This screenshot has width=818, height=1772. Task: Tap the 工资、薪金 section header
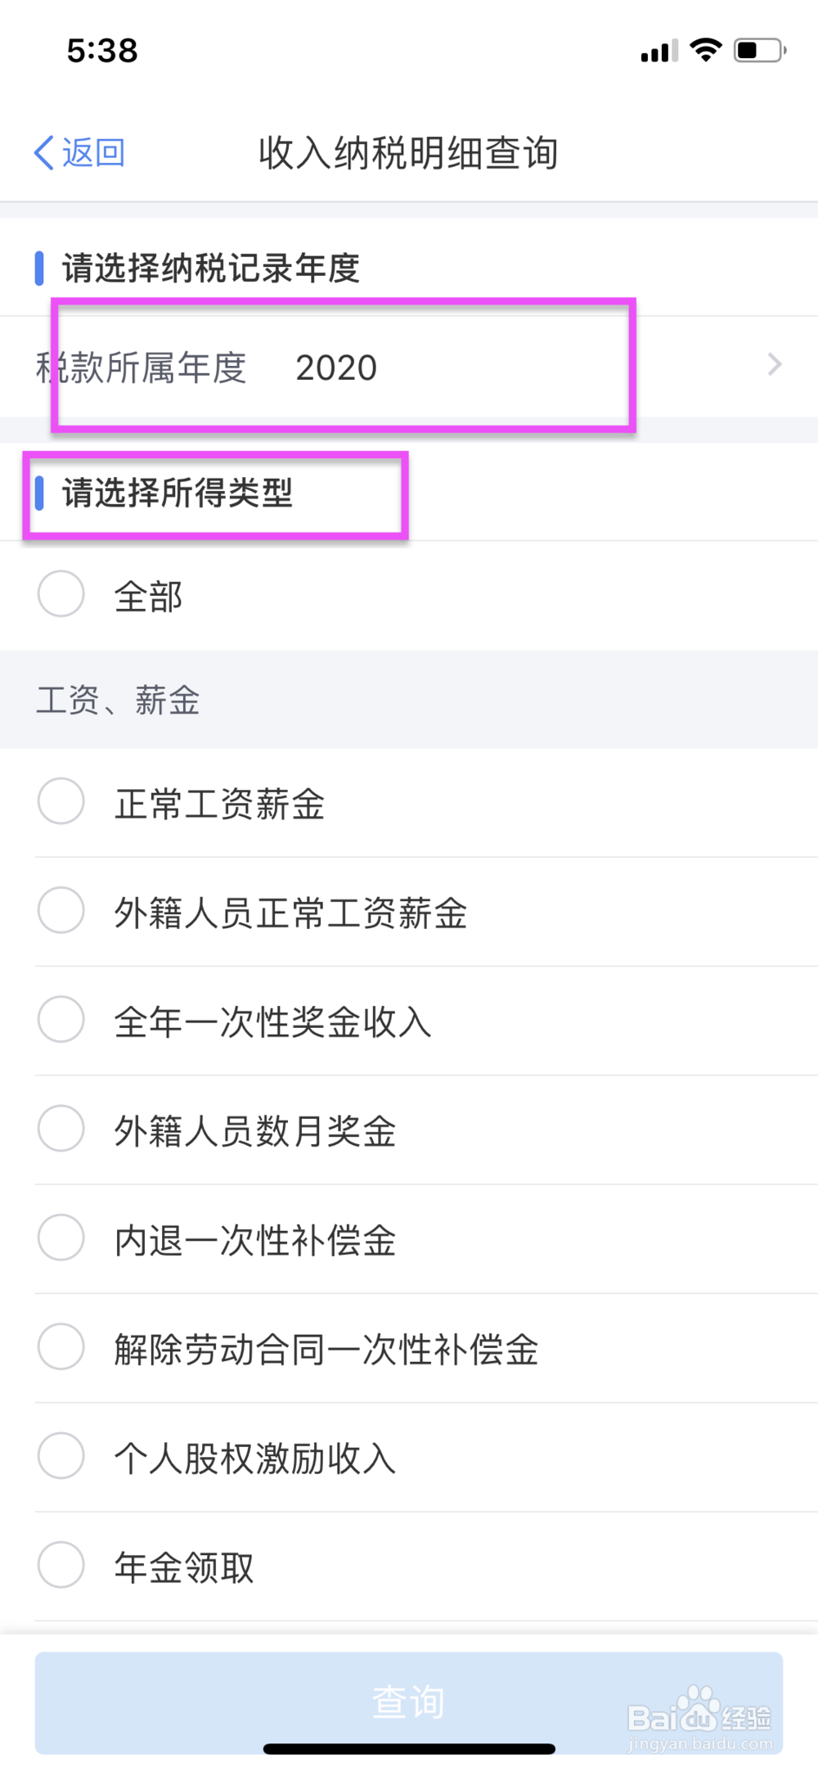click(118, 701)
